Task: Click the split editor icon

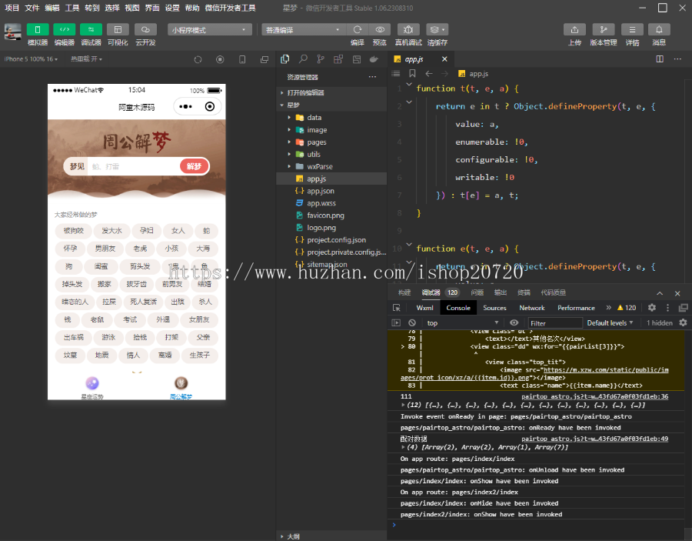Action: [660, 59]
